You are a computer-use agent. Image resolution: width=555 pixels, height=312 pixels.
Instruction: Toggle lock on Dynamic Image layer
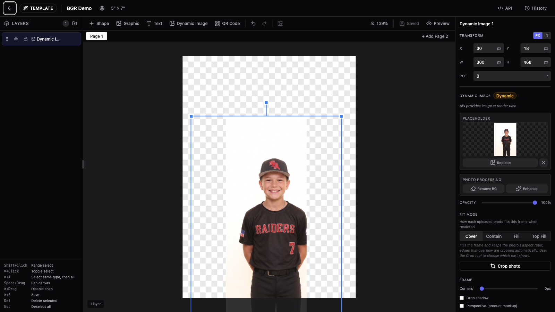point(25,39)
